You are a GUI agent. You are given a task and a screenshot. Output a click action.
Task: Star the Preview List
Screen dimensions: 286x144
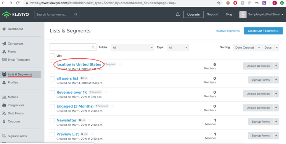click(x=92, y=134)
